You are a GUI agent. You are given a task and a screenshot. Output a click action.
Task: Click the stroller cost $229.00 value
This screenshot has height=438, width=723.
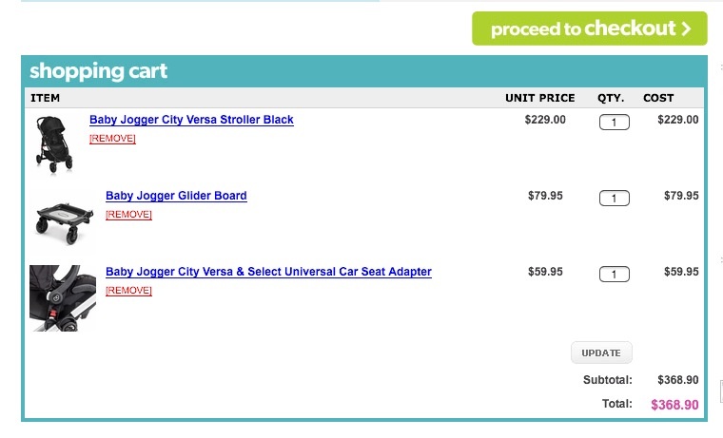[x=677, y=120]
